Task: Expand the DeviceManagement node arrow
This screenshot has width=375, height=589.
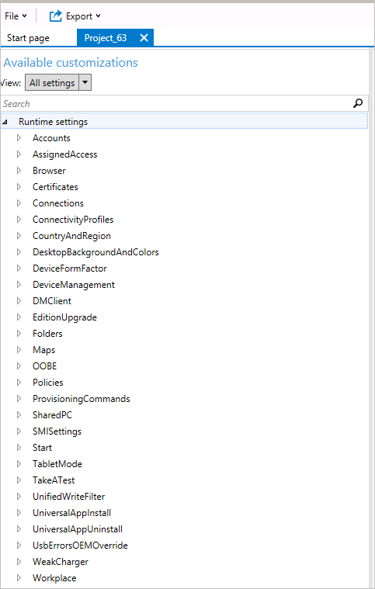Action: 19,285
